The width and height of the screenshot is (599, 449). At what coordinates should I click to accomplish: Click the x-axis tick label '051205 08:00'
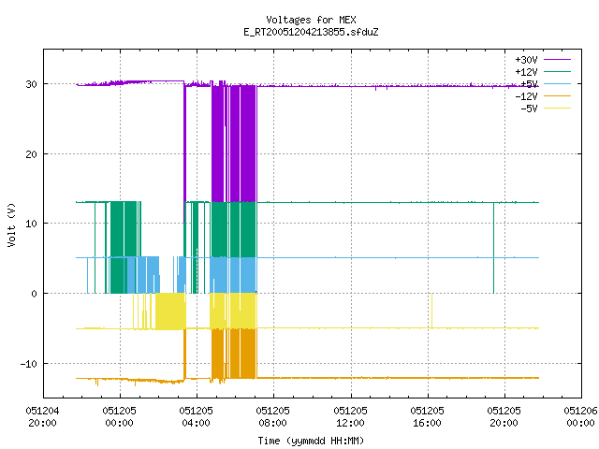(x=272, y=417)
